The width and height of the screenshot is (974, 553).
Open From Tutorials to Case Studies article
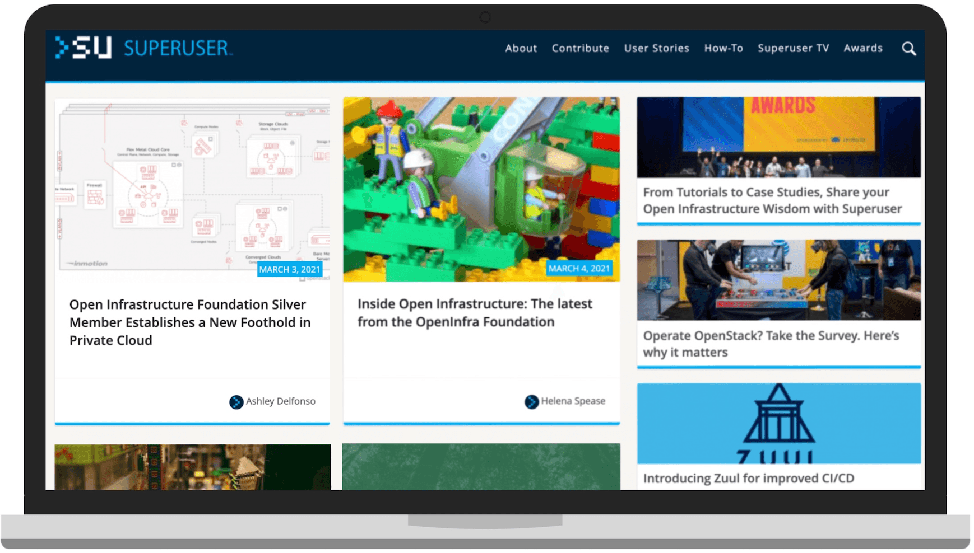coord(772,200)
